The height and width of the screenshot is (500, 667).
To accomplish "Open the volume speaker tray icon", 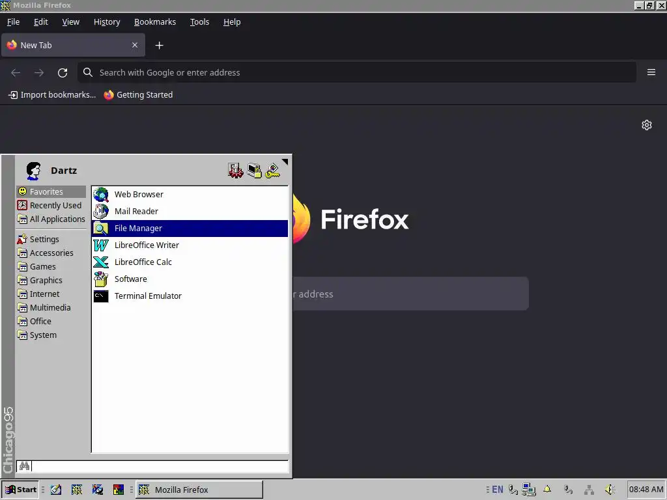I will [610, 490].
